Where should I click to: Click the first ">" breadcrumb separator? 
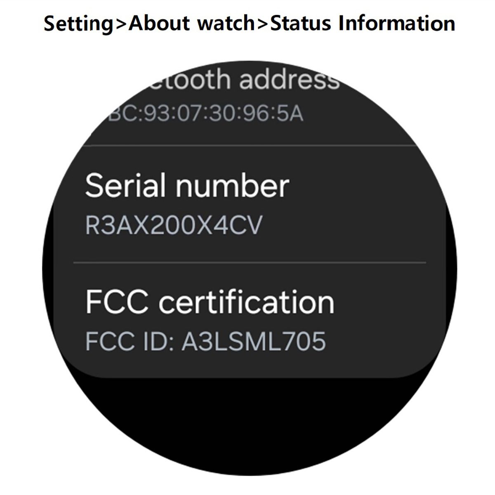(x=120, y=23)
